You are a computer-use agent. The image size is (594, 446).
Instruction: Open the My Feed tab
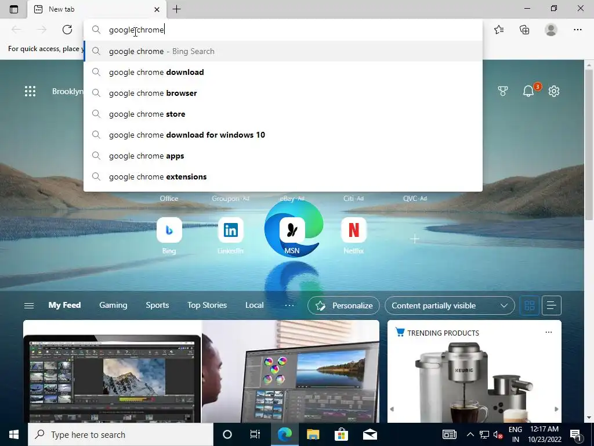[64, 305]
